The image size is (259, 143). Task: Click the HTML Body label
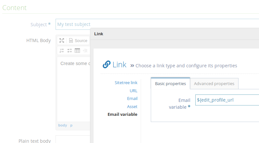(x=38, y=40)
